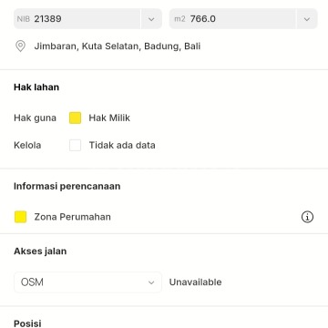Click the yellow Zona Perumahan swatch
The image size is (328, 328).
click(20, 217)
